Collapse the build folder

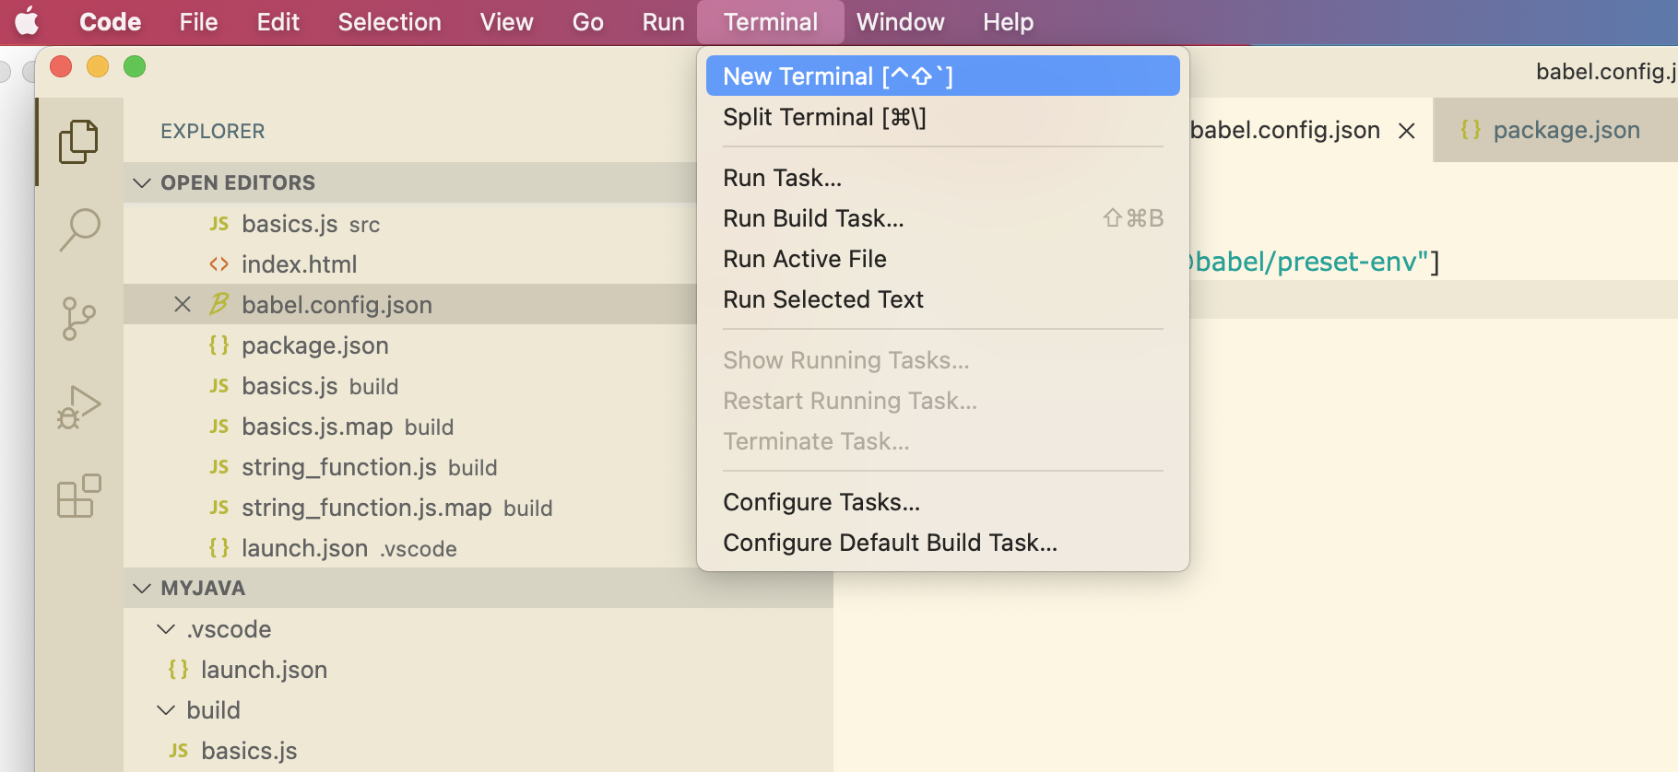tap(166, 710)
